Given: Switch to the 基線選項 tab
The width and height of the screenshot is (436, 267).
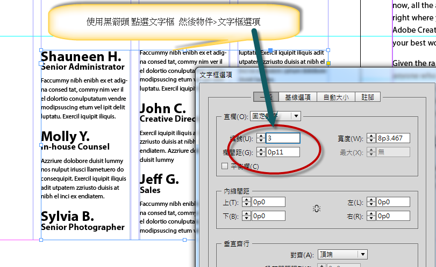Looking at the screenshot, I should point(298,97).
